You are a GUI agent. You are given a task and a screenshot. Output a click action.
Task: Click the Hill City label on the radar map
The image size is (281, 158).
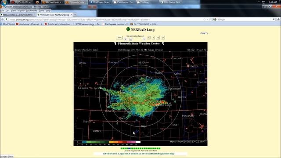pyautogui.click(x=142, y=62)
